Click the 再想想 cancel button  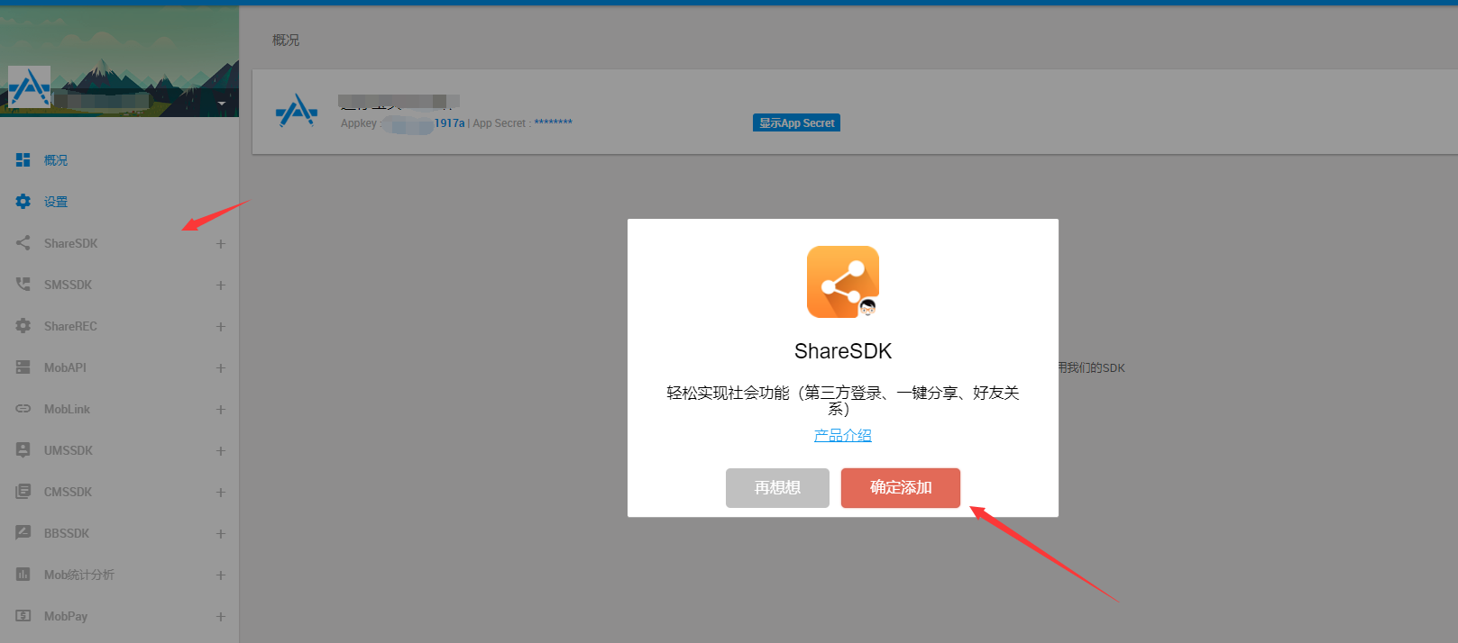pos(777,488)
